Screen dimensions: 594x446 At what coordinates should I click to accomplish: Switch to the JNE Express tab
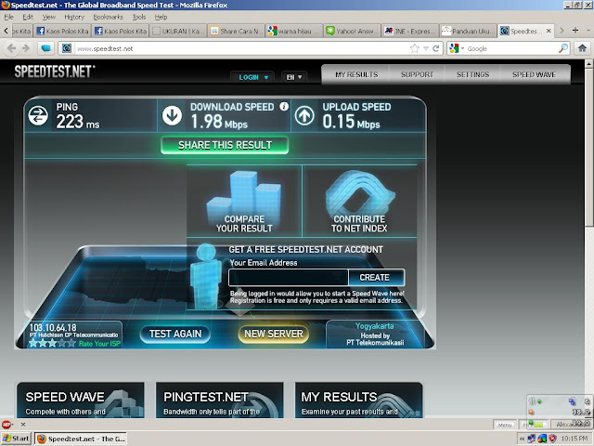click(410, 31)
